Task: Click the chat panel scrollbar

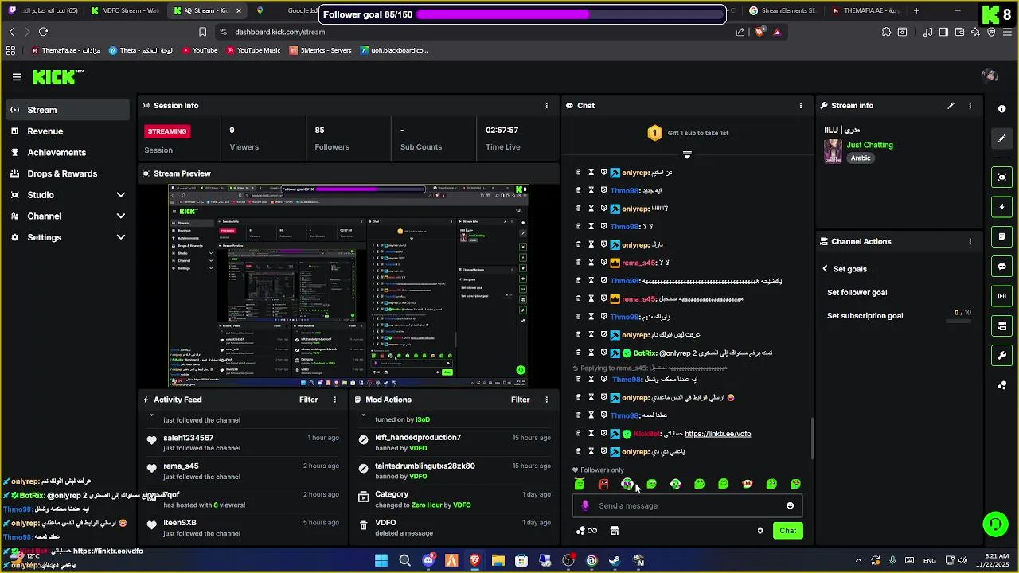Action: pos(812,439)
